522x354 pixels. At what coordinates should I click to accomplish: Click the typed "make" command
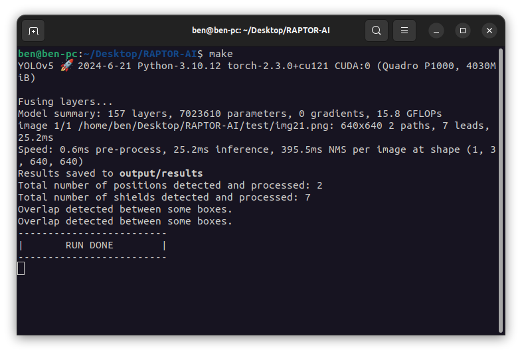[220, 54]
